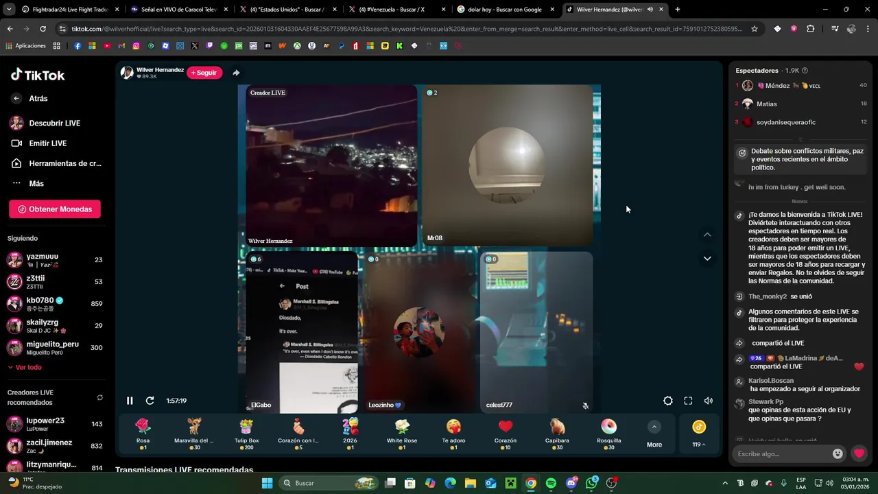The image size is (878, 494).
Task: Click the TikTok logo
Action: click(38, 75)
